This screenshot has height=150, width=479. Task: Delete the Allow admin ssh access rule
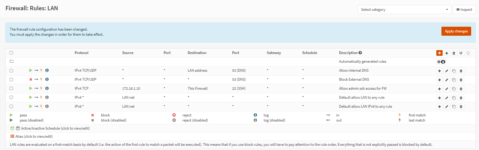[461, 89]
